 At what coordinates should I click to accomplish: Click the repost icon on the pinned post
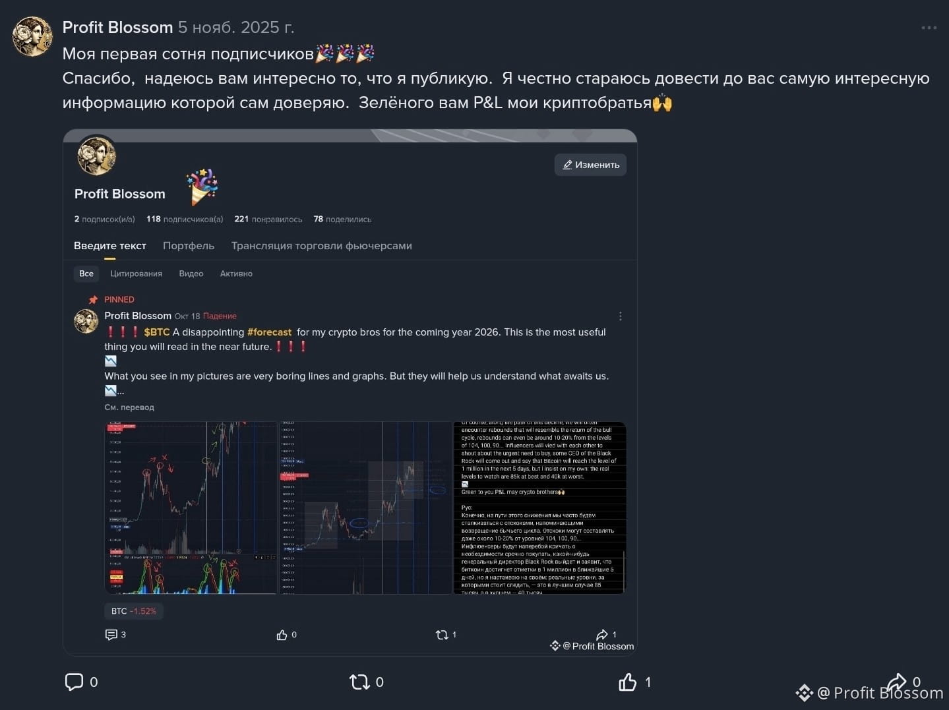click(442, 635)
